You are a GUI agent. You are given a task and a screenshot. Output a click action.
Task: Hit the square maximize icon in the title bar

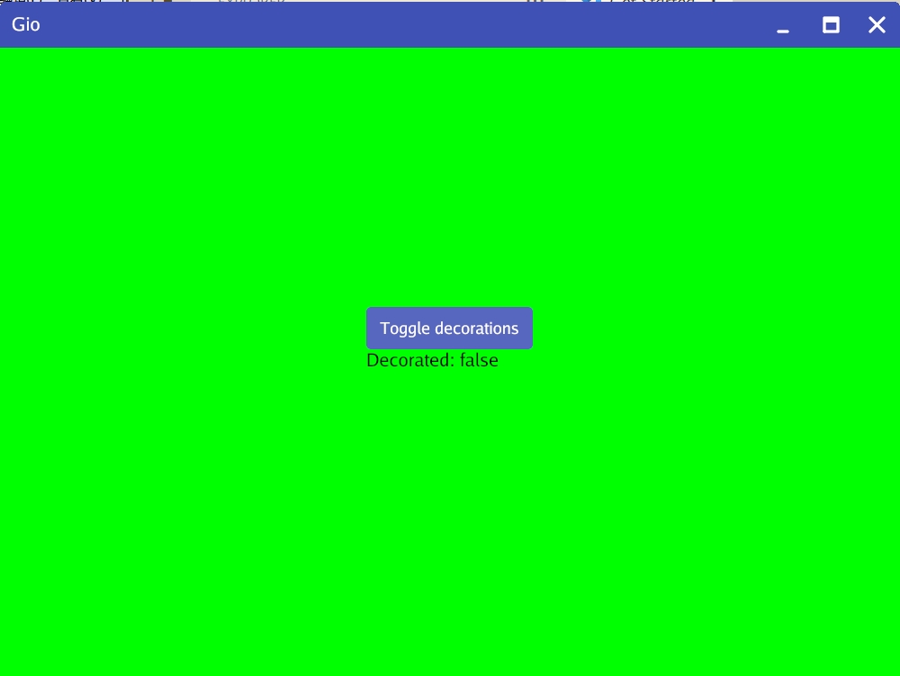(x=831, y=25)
